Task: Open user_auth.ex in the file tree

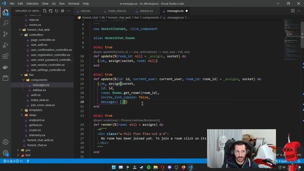Action: click(39, 45)
